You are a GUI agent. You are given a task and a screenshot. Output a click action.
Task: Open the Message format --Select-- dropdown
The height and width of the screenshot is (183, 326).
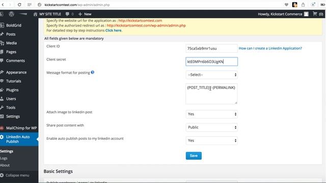tap(211, 75)
